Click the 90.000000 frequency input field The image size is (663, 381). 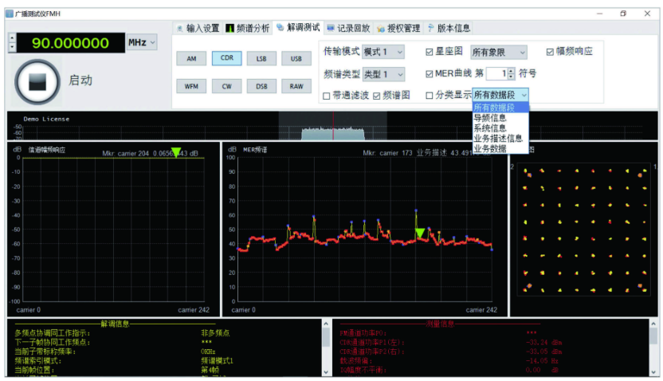[70, 43]
